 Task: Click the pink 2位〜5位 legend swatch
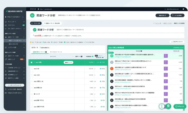pyautogui.click(x=35, y=42)
